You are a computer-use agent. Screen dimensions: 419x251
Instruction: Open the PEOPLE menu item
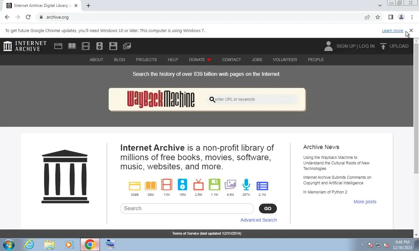click(316, 60)
